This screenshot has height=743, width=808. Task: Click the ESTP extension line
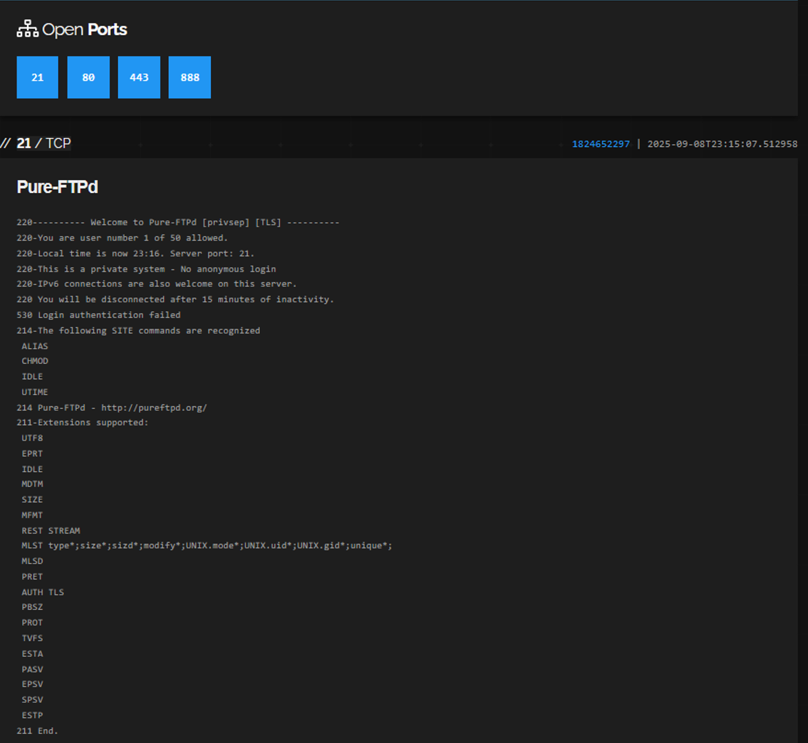pos(32,715)
